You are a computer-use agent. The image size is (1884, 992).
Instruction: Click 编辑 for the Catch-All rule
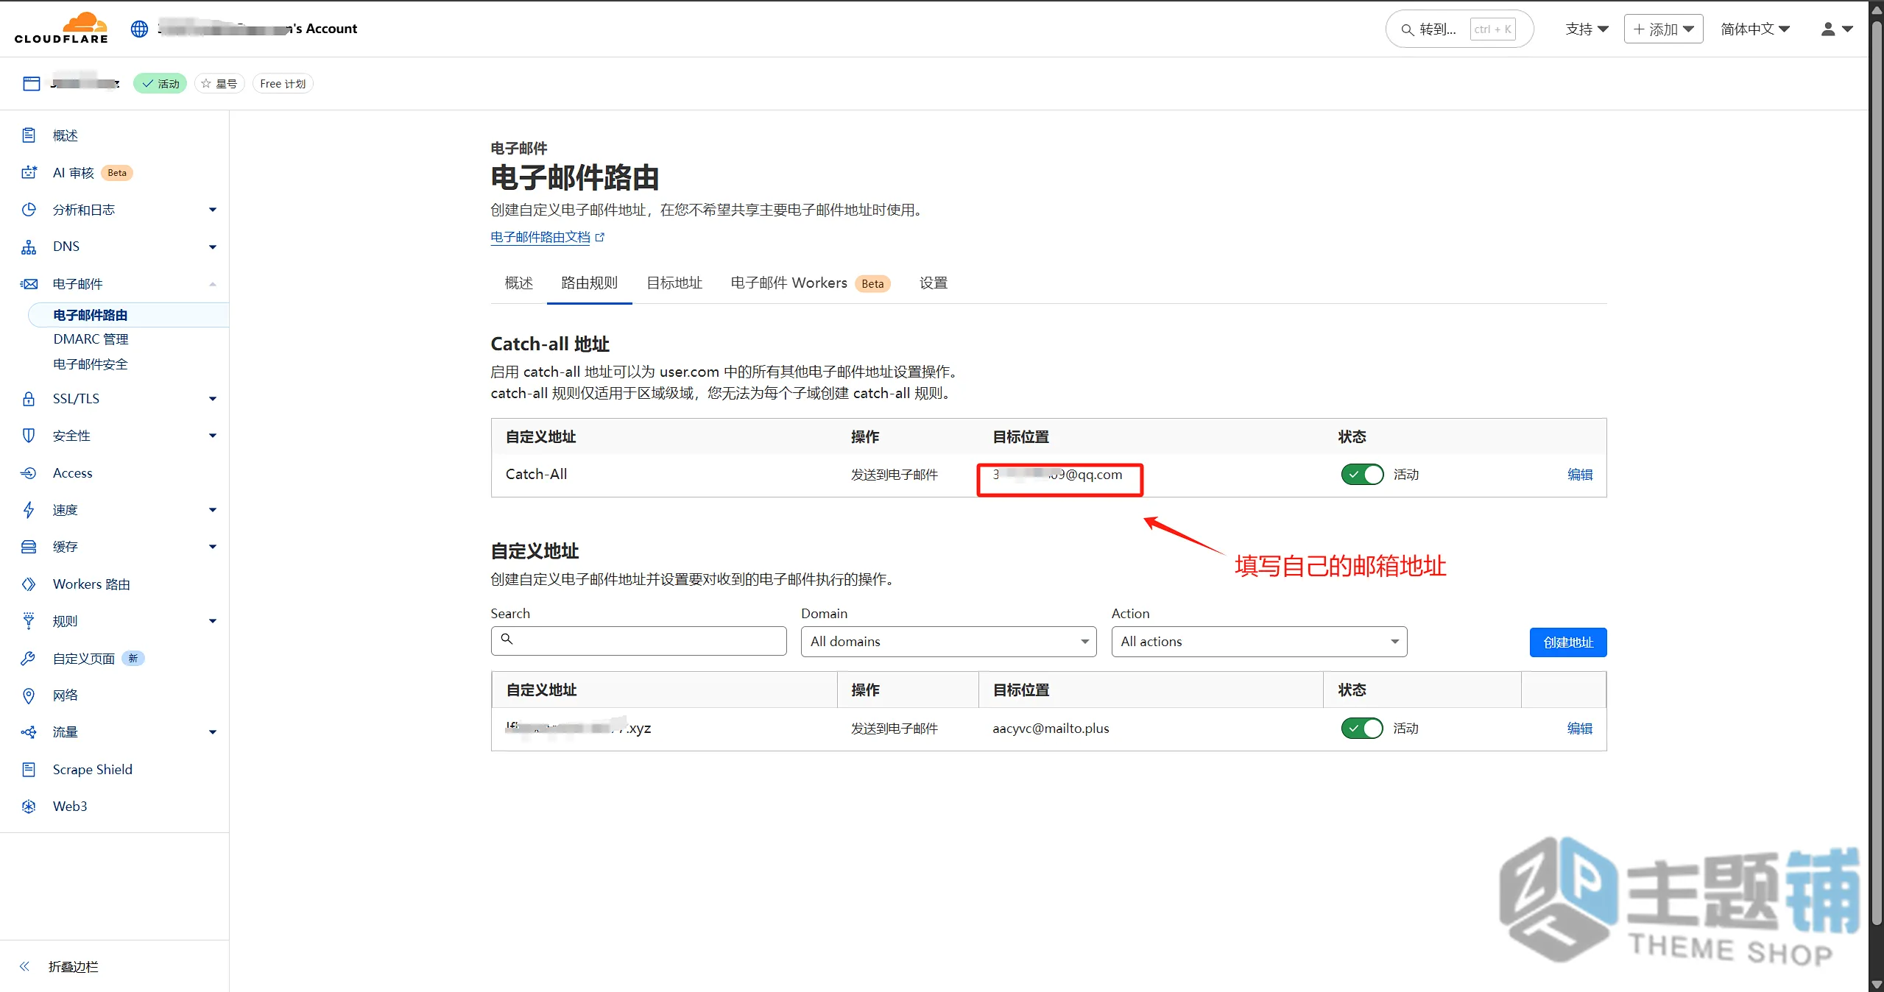(1580, 475)
